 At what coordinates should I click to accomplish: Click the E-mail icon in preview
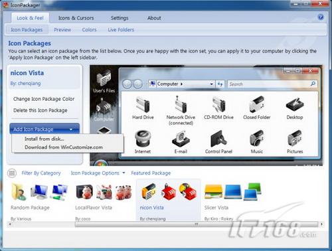[181, 139]
